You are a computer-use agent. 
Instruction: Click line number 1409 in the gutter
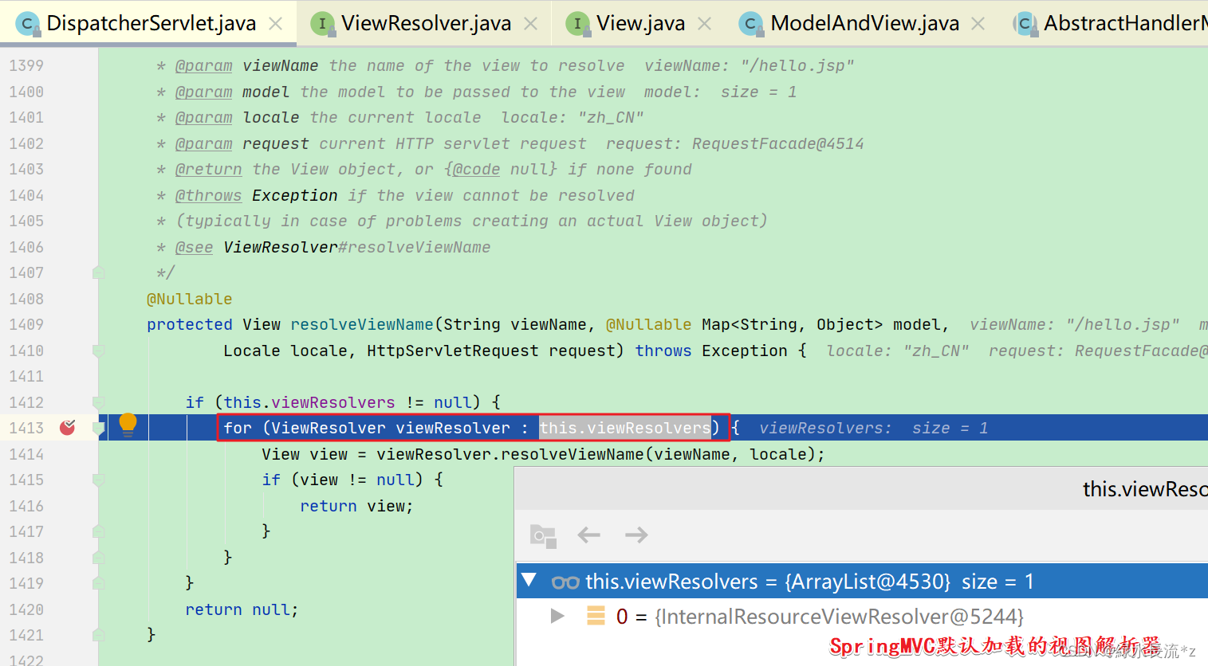click(x=26, y=324)
